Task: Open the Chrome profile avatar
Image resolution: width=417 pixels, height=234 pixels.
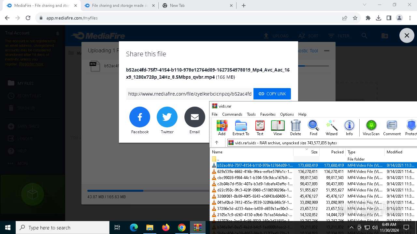Action: [x=399, y=18]
